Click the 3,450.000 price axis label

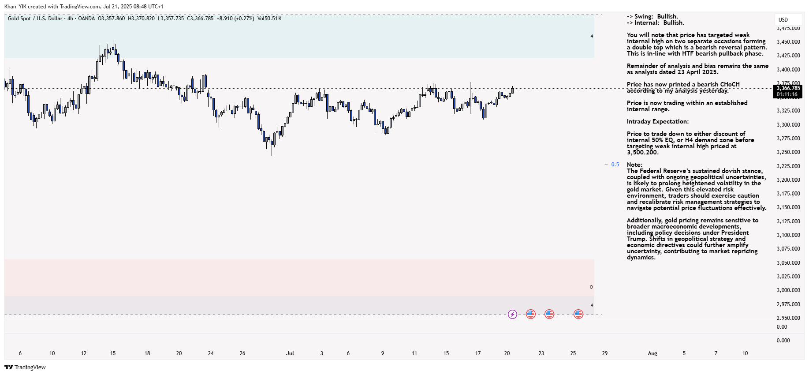788,42
